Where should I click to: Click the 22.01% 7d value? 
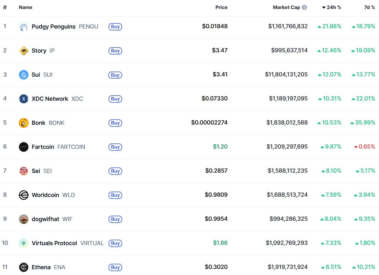pos(363,98)
